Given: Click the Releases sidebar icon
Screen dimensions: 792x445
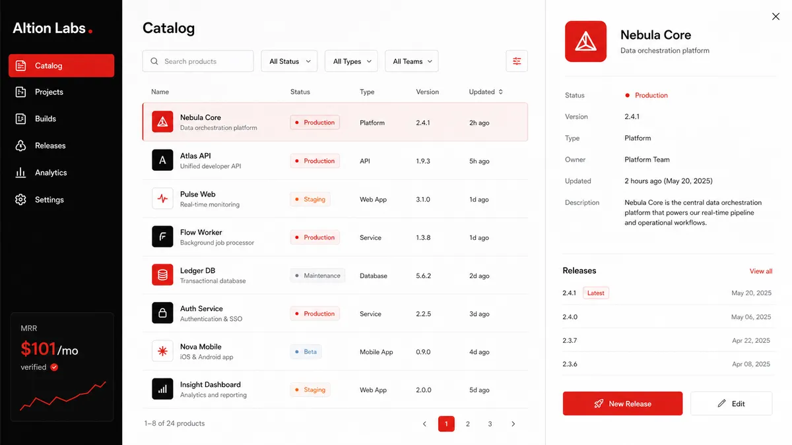Looking at the screenshot, I should (x=21, y=146).
